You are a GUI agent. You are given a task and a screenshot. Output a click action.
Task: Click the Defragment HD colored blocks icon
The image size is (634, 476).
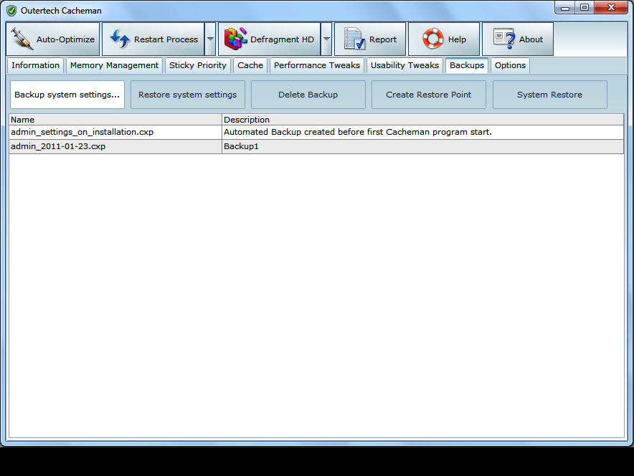coord(235,39)
